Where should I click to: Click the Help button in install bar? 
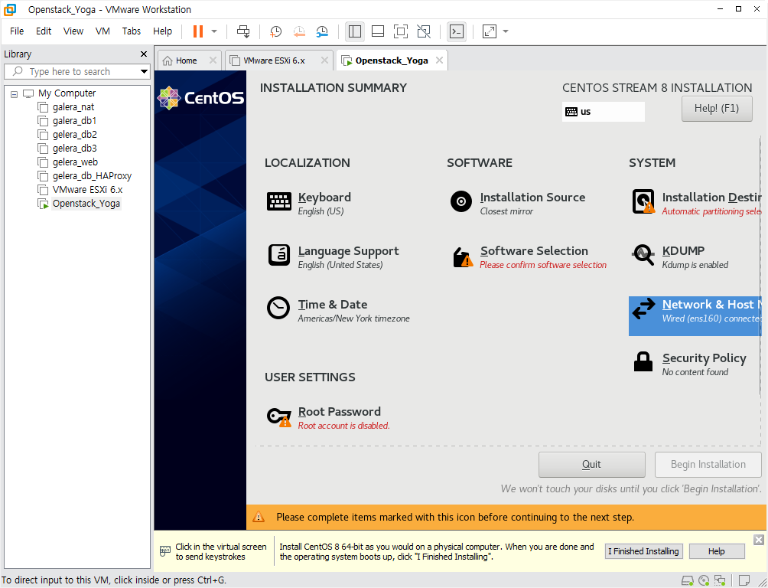click(716, 551)
